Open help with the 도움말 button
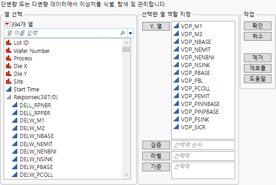 click(258, 79)
